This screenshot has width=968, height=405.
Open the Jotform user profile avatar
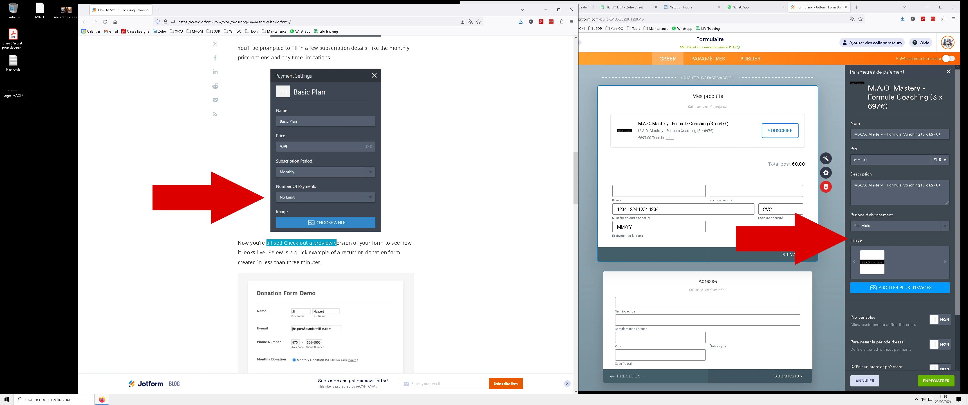[948, 42]
